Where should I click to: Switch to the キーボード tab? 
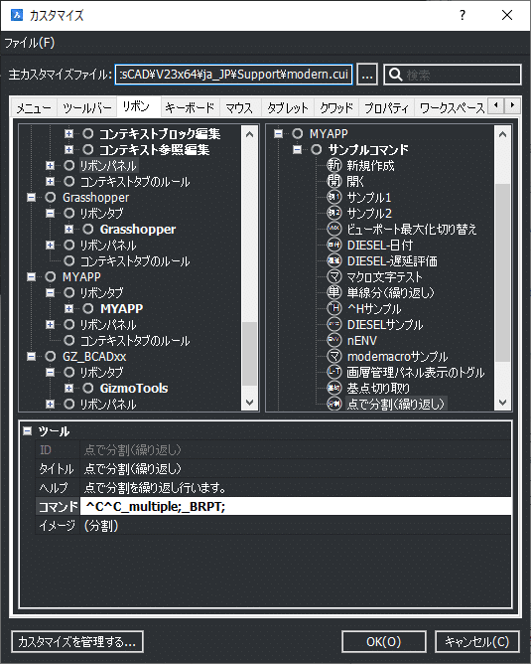190,108
